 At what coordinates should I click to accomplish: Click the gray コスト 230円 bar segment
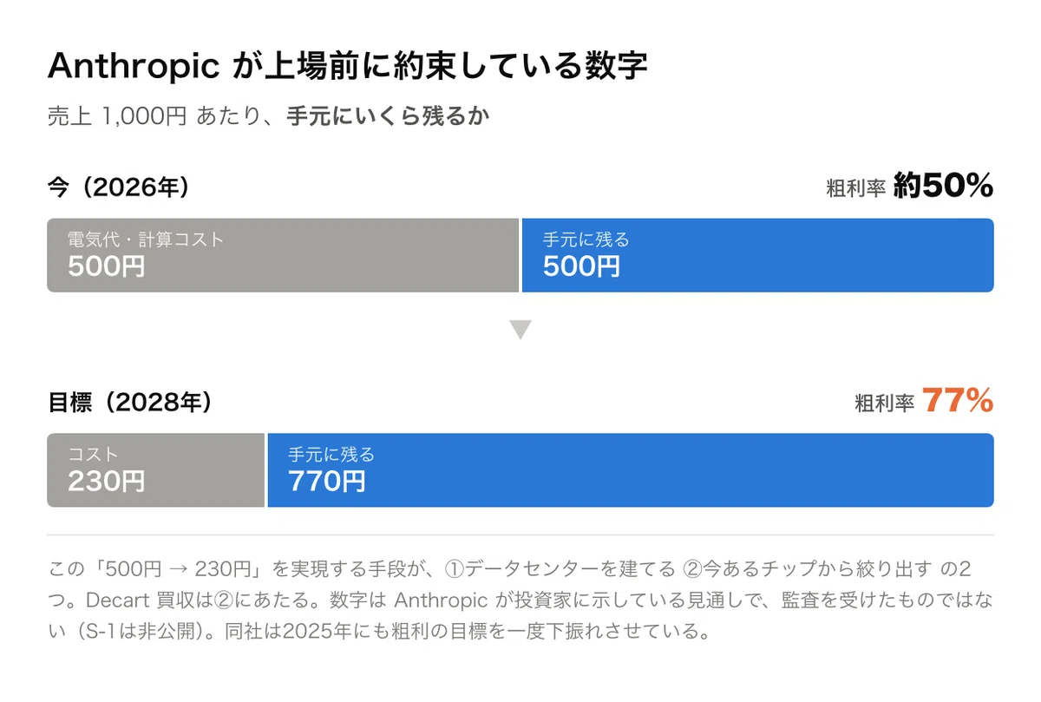pos(155,470)
